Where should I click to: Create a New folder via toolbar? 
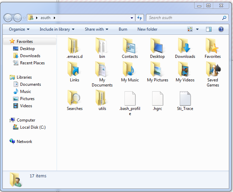[x=147, y=29]
